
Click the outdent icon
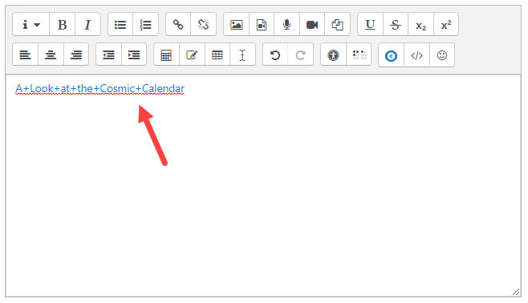pos(108,55)
